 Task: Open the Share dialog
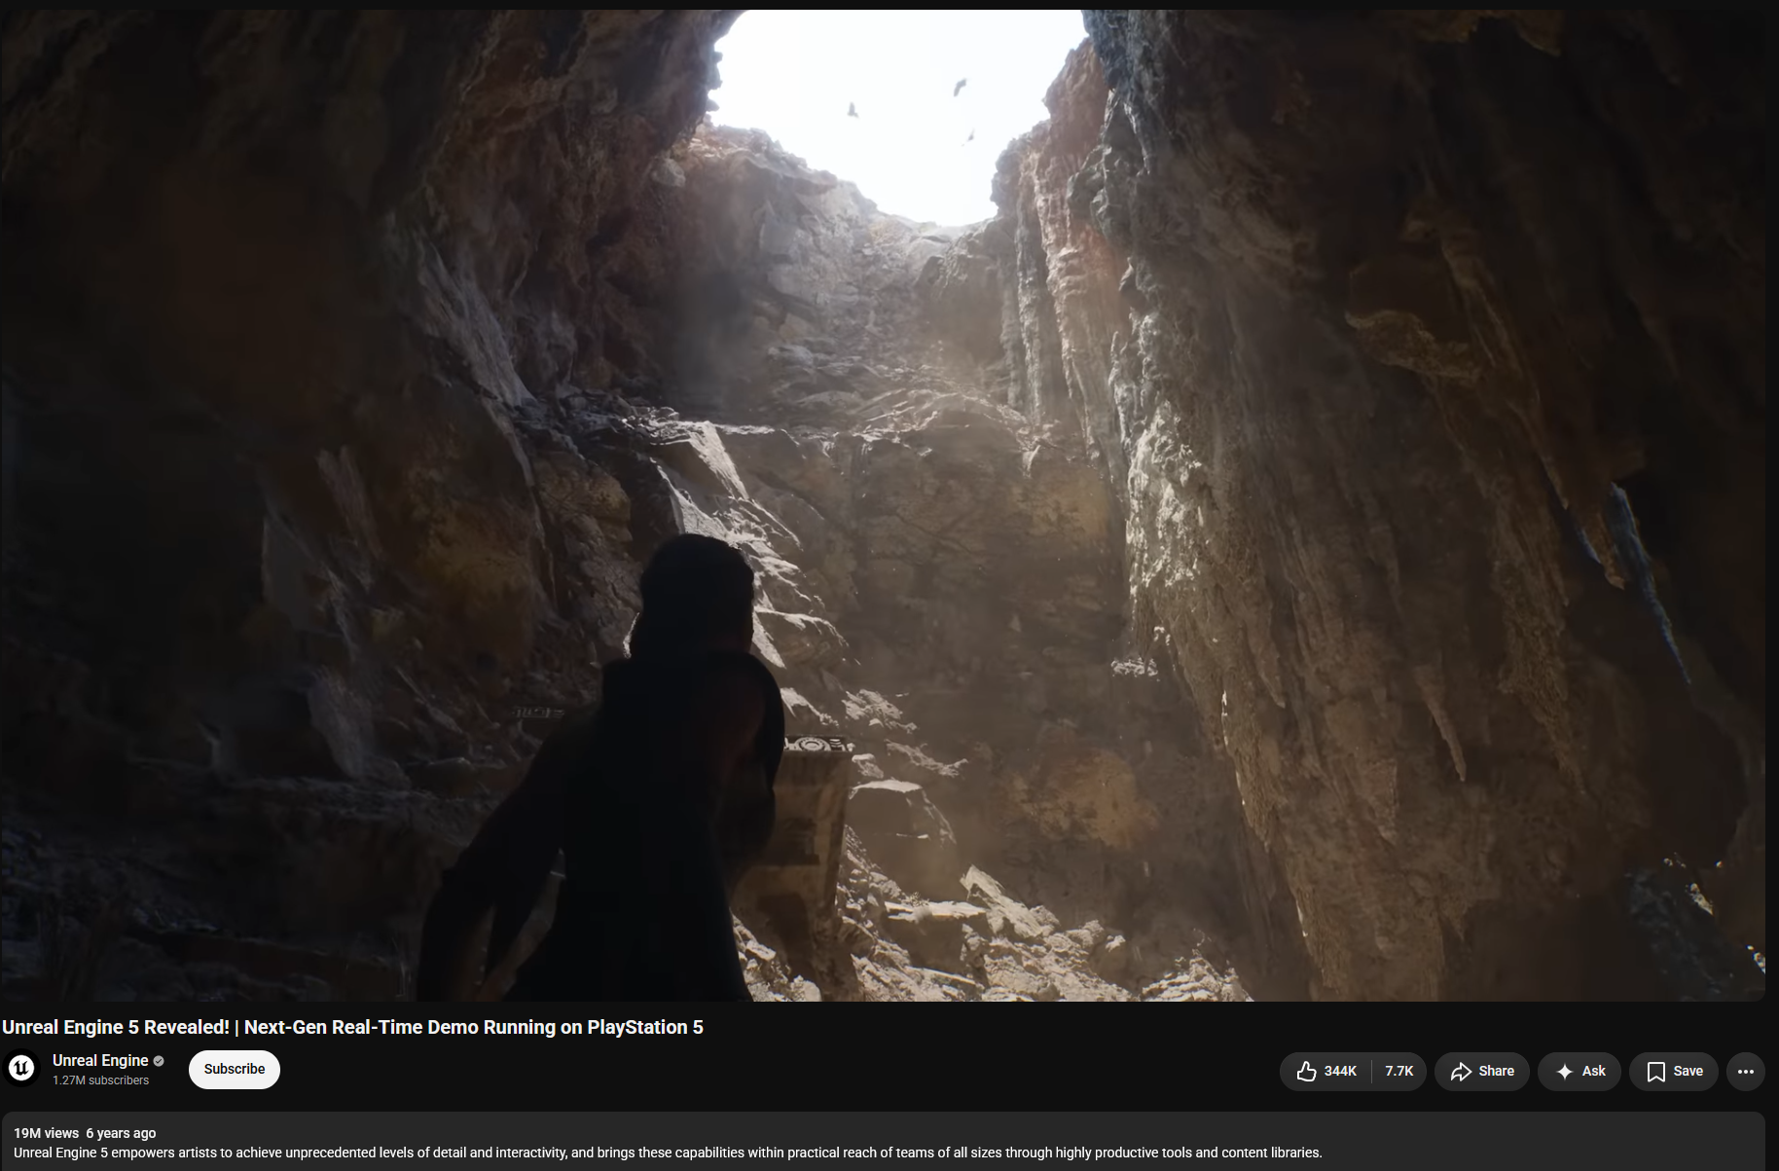coord(1482,1071)
